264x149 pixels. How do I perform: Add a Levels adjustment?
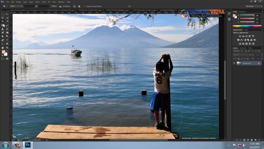point(243,36)
